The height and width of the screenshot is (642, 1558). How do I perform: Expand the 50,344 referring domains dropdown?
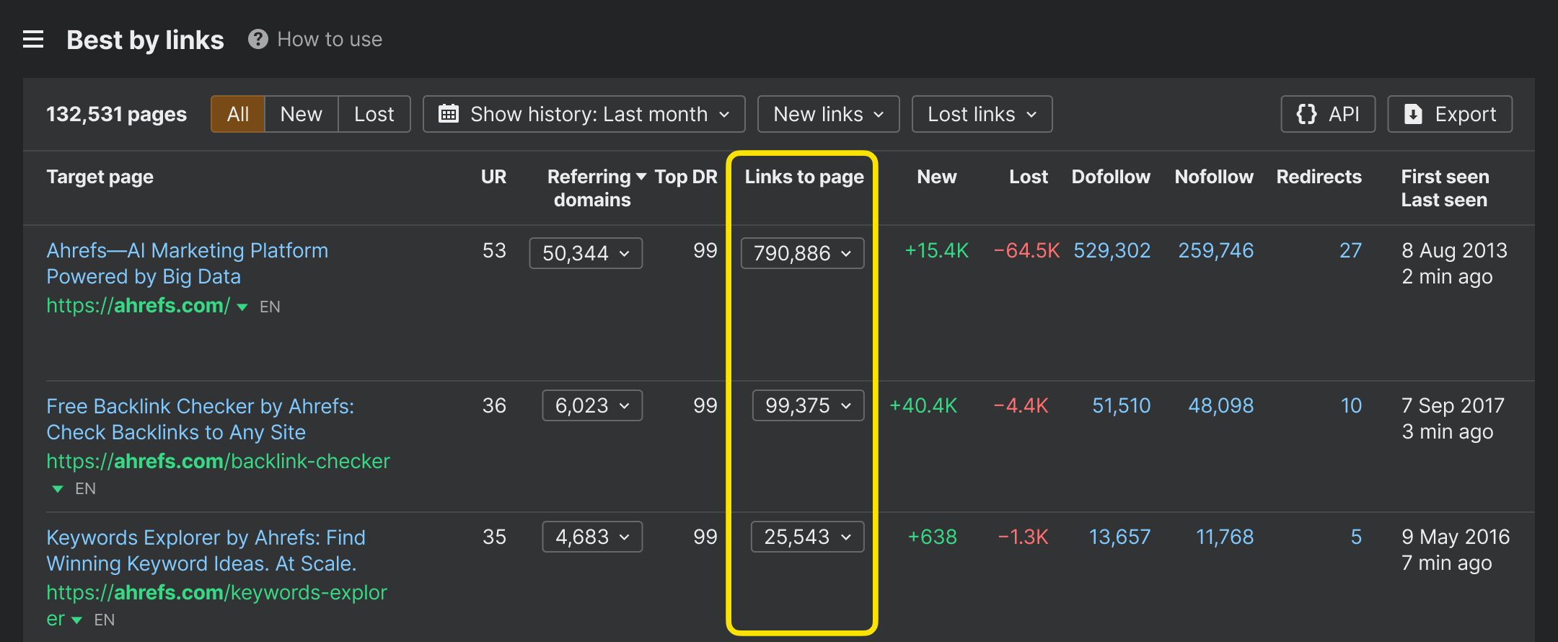point(585,253)
